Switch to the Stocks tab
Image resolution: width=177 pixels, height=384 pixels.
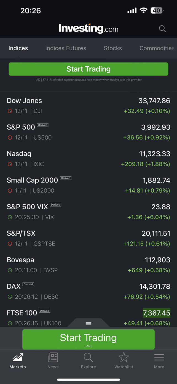[x=113, y=48]
